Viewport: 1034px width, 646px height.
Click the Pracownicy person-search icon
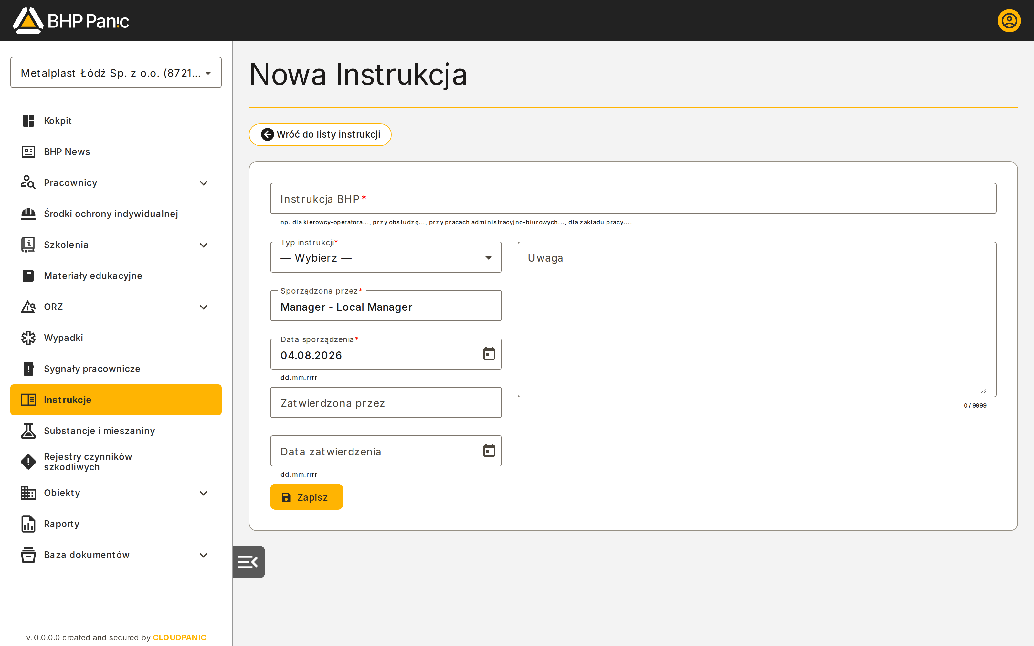28,183
